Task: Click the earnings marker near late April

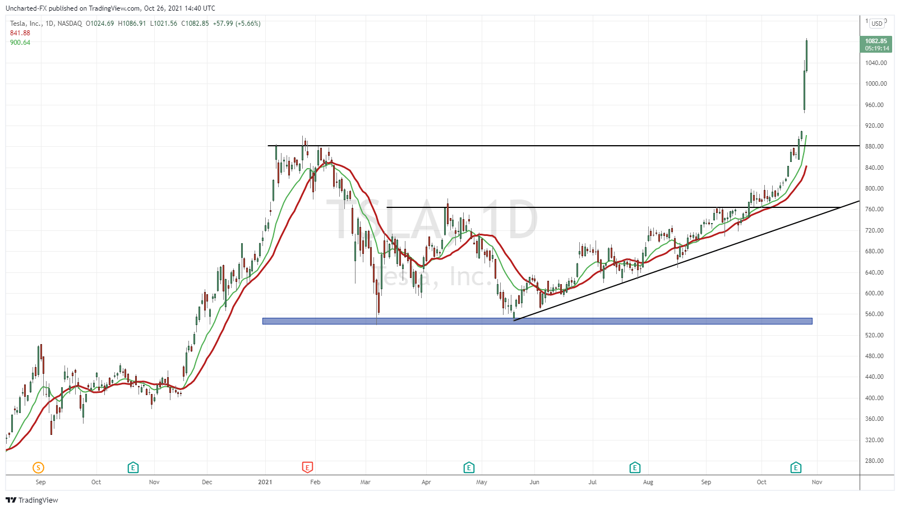Action: tap(469, 467)
